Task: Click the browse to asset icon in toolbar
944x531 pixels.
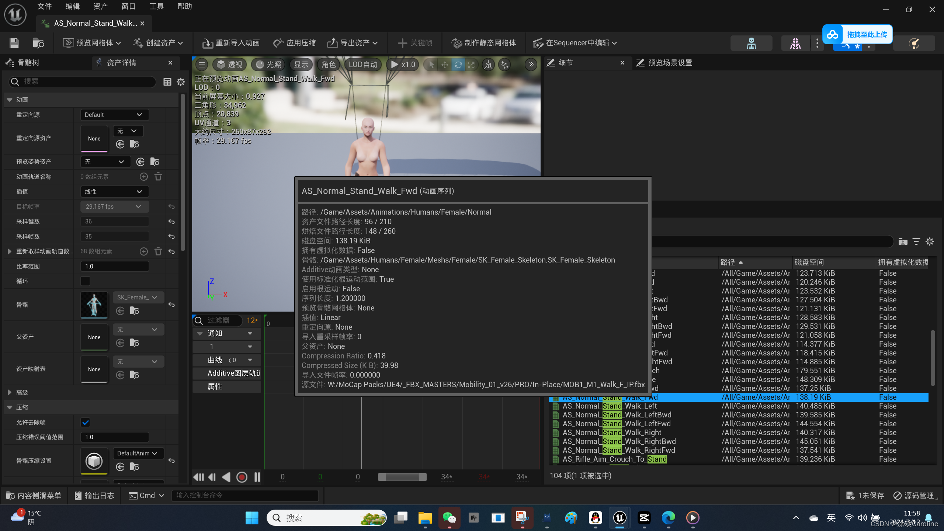Action: pos(38,43)
